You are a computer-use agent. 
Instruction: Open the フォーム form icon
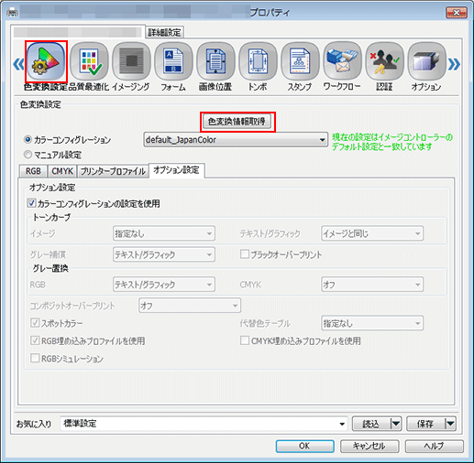pos(173,61)
